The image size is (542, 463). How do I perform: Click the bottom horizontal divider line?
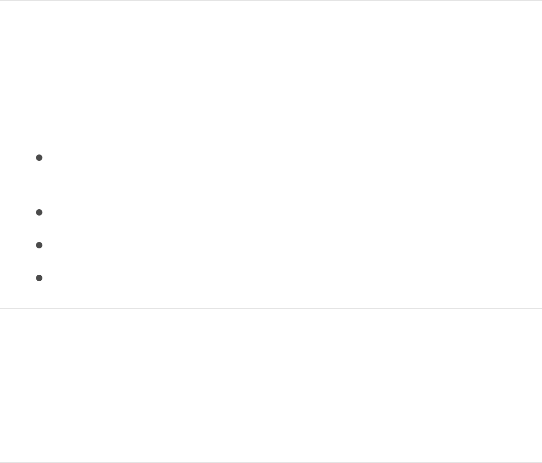[x=271, y=462]
